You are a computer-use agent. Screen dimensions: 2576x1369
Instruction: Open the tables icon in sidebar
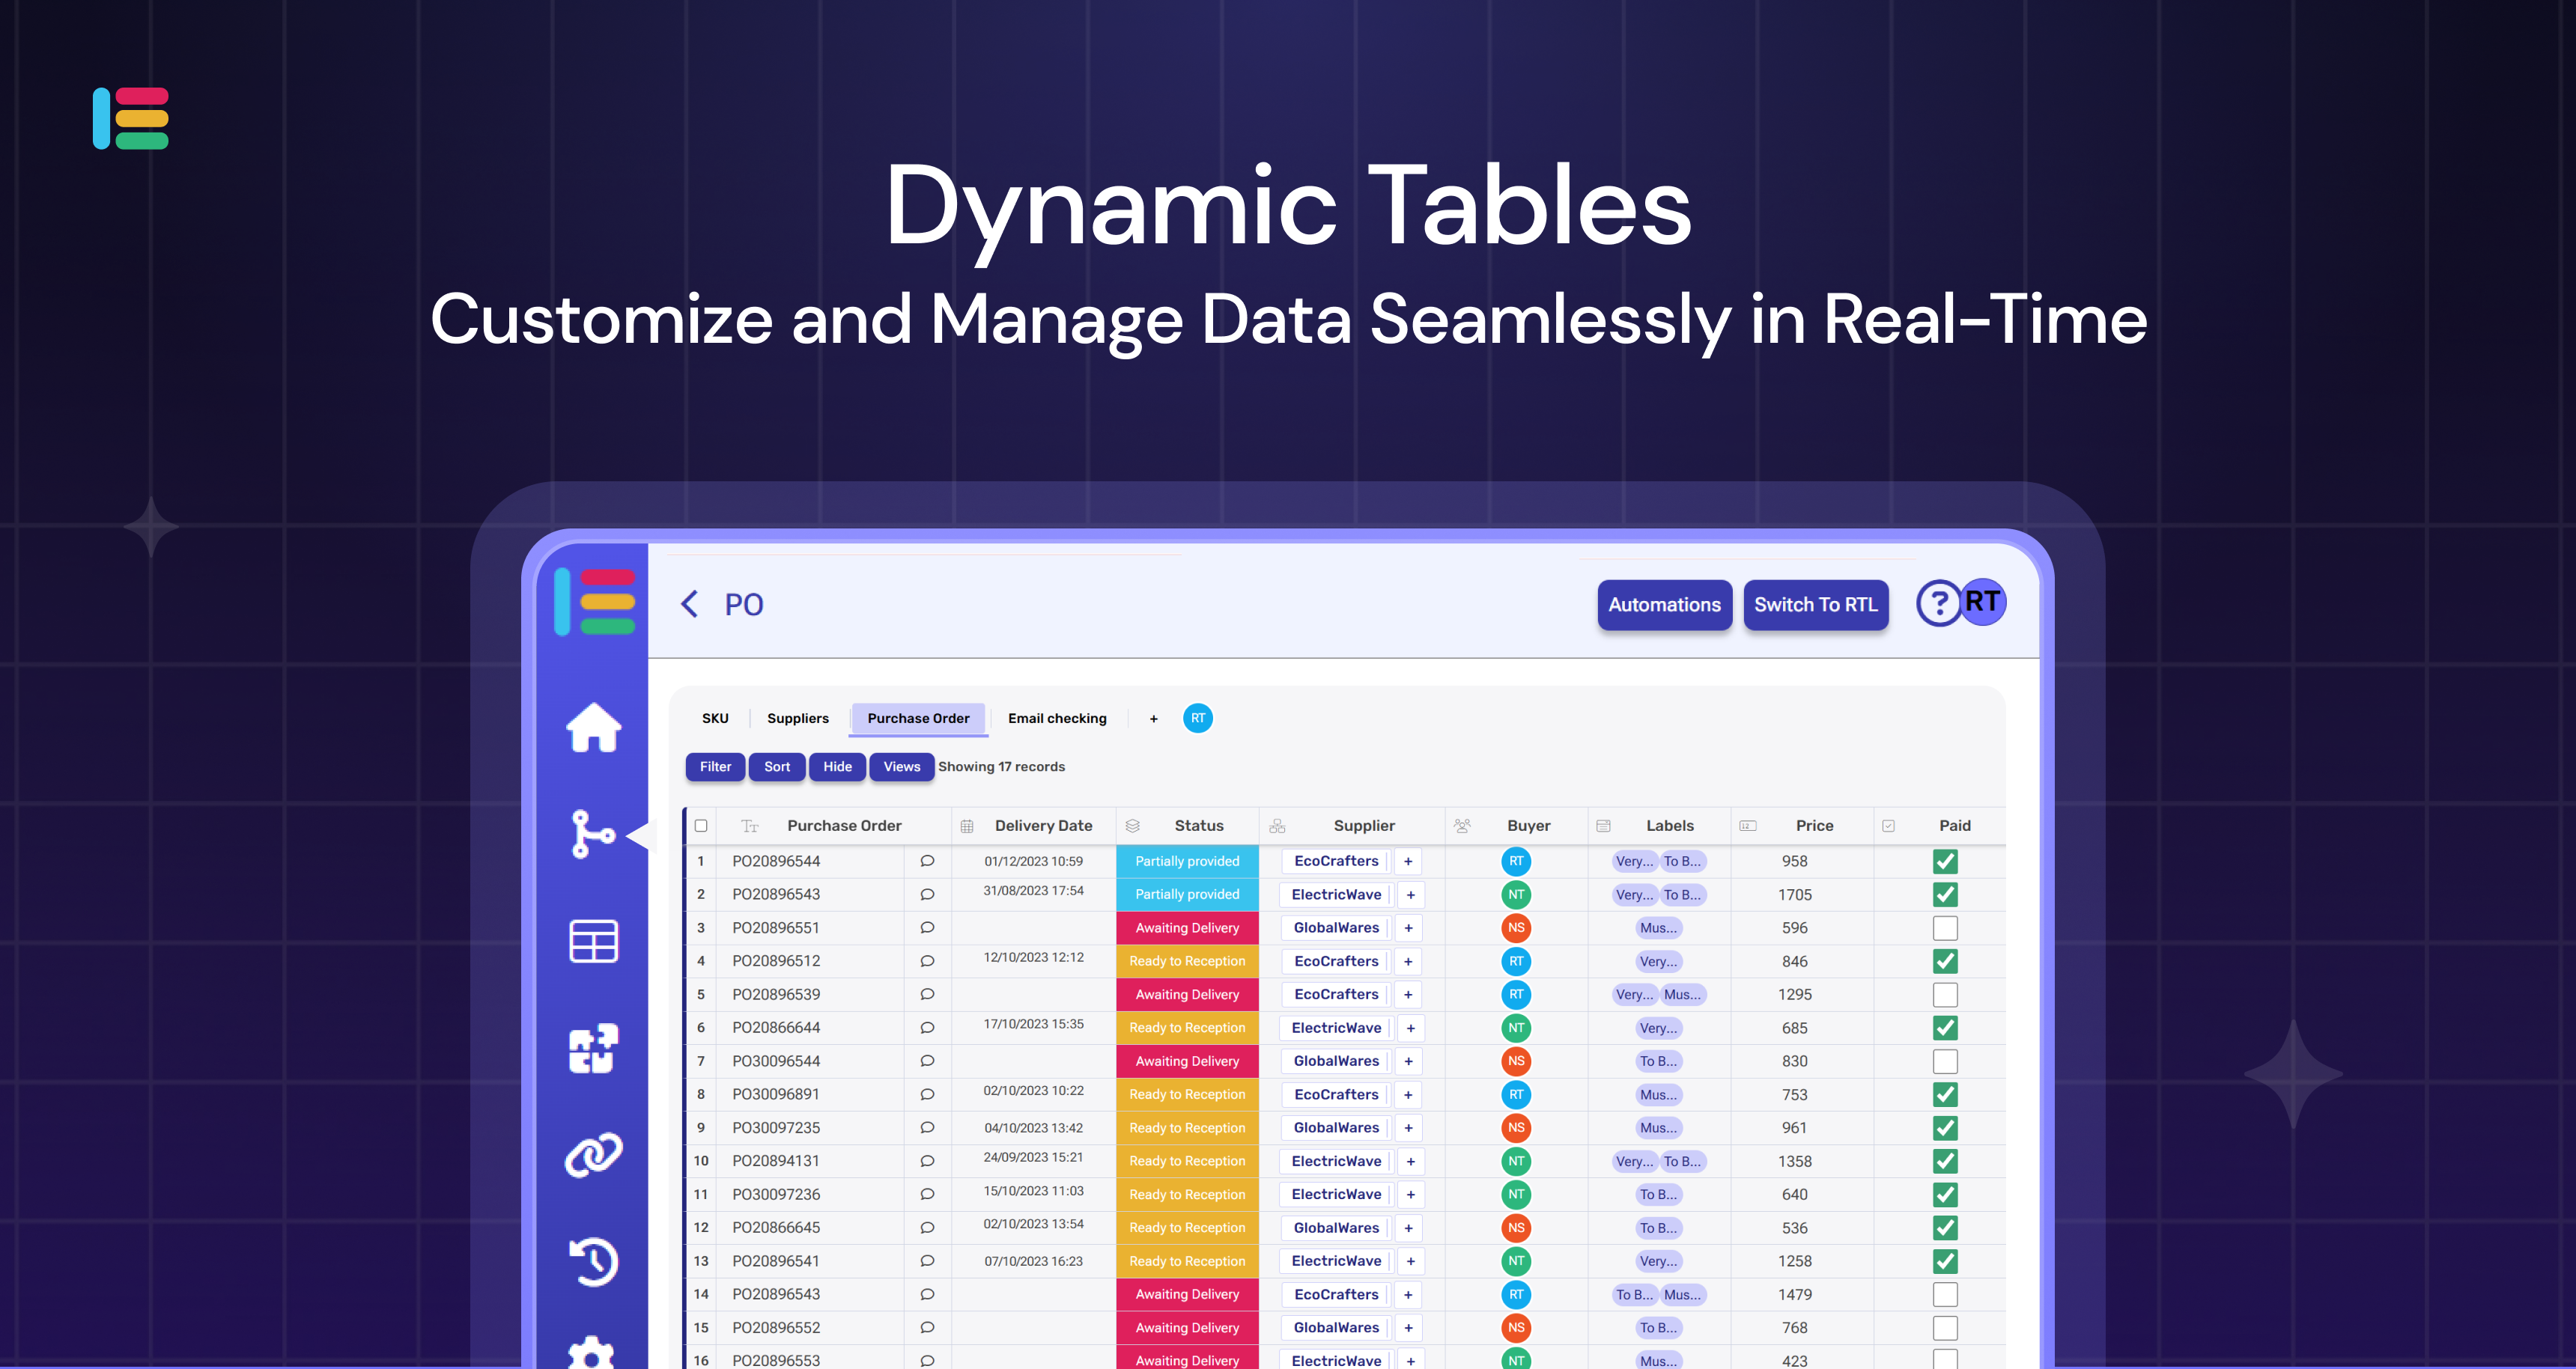pos(593,942)
